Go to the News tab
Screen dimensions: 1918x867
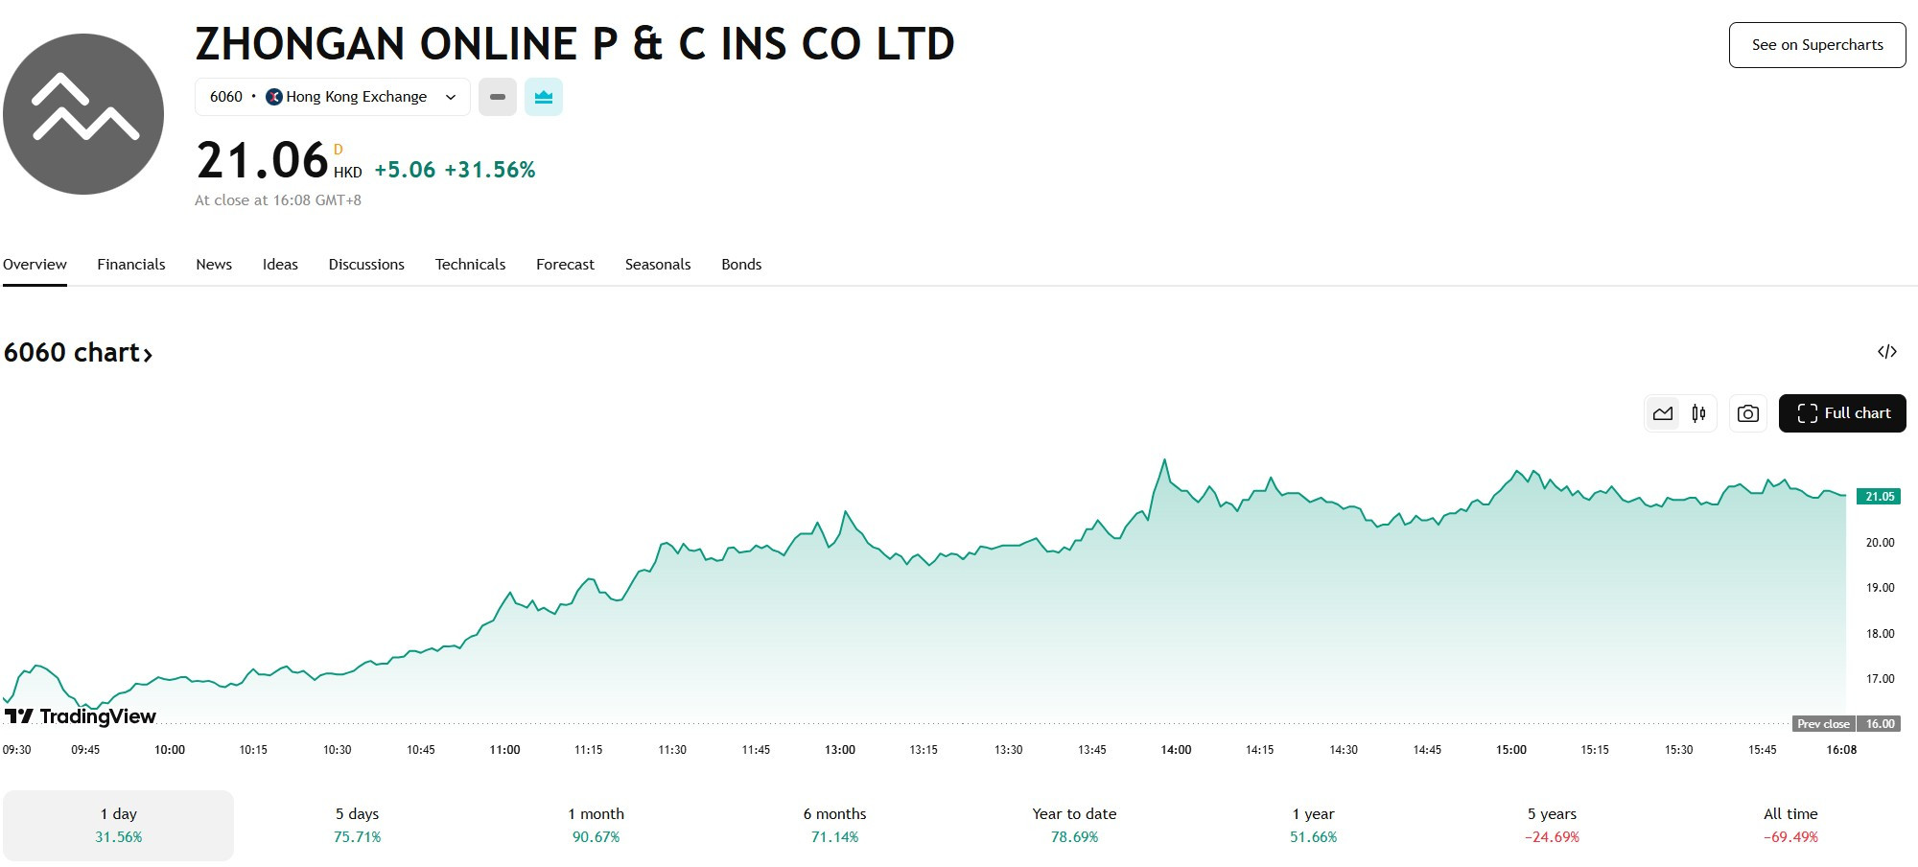tap(214, 265)
